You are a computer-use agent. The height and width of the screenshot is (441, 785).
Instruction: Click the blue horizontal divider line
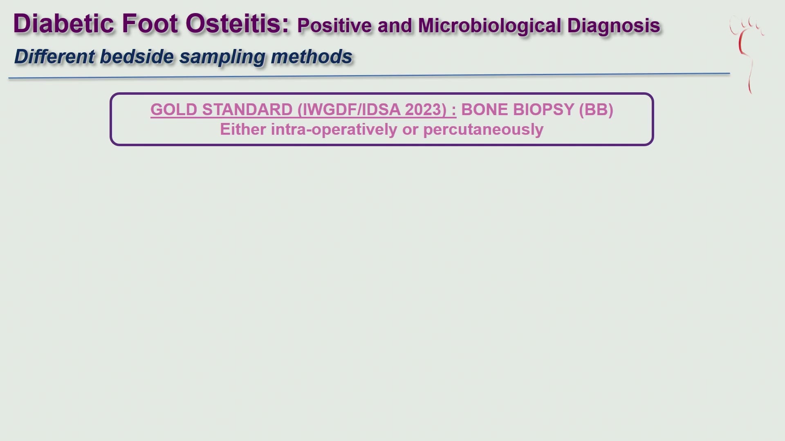(x=369, y=76)
